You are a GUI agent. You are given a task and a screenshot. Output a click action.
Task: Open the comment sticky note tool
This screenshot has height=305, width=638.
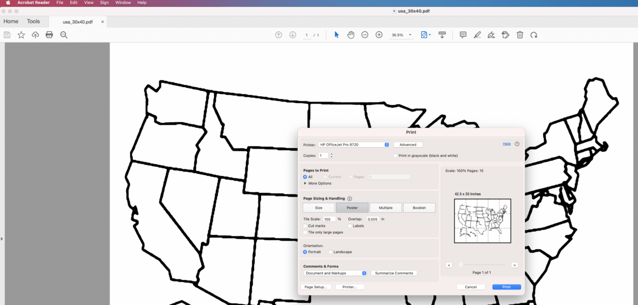pyautogui.click(x=463, y=35)
